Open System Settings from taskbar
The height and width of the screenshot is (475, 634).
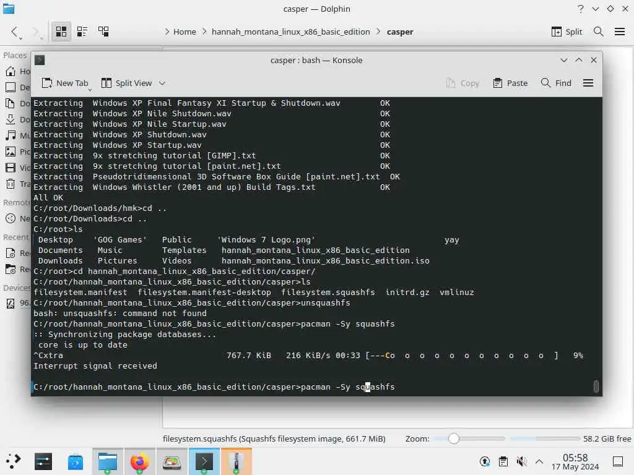[43, 461]
